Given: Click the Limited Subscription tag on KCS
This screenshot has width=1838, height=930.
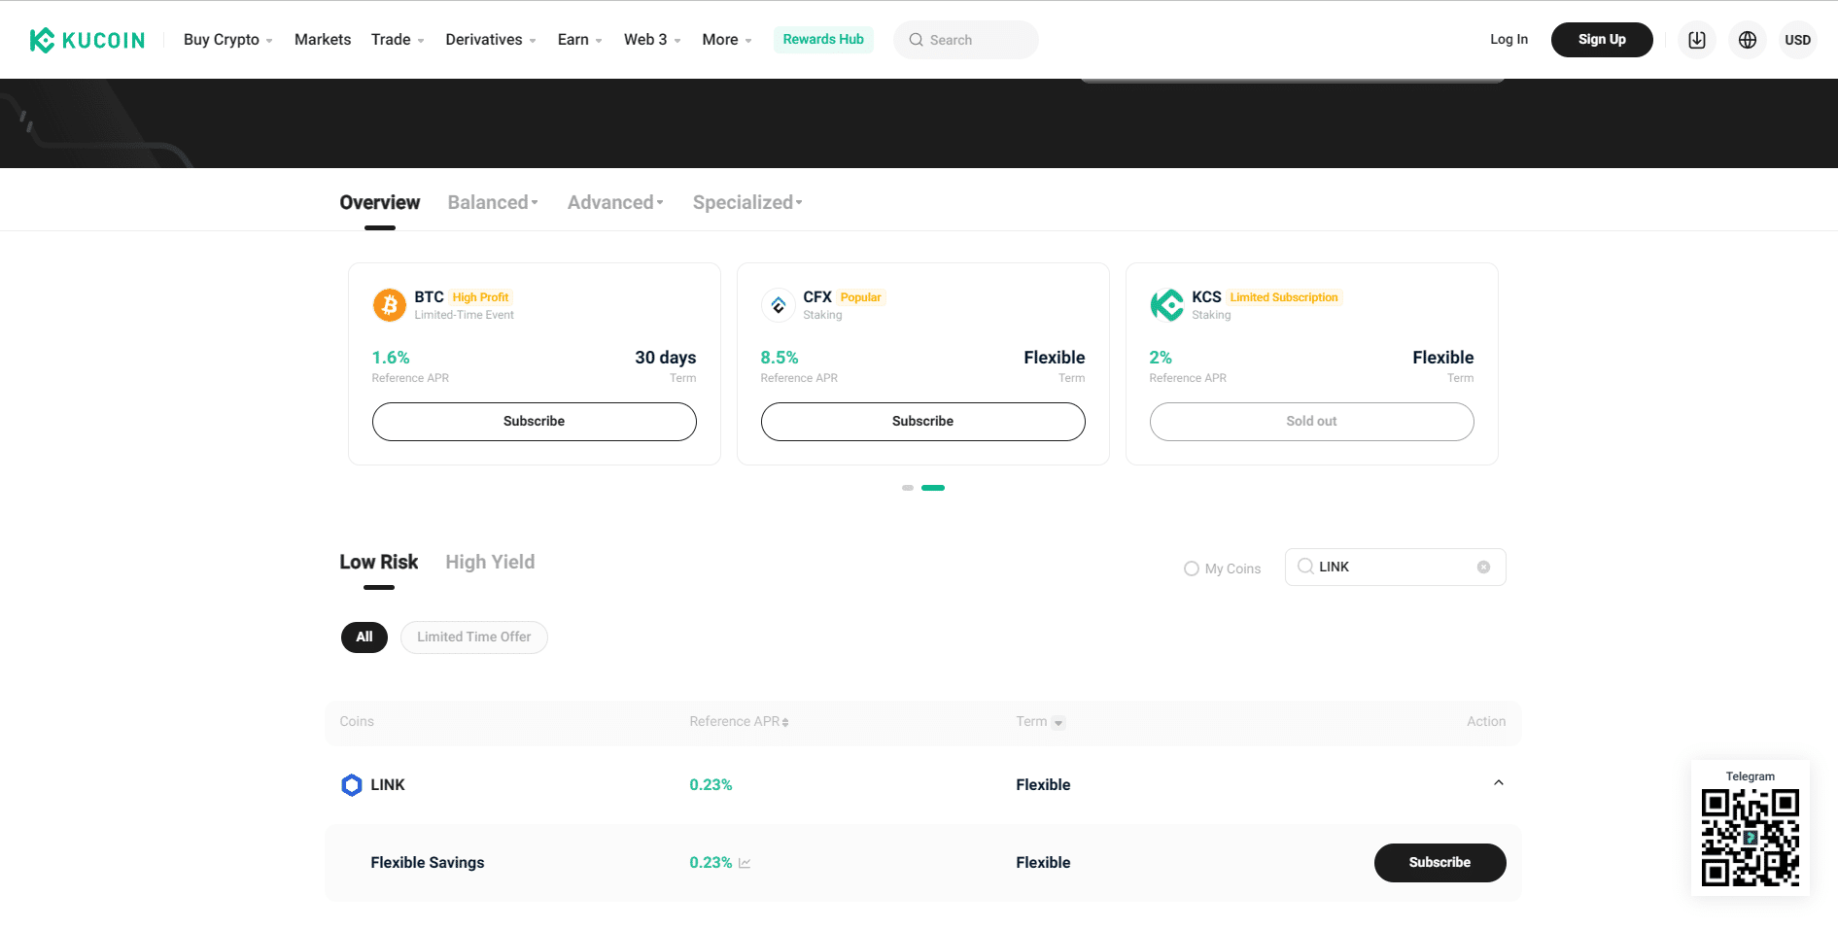Looking at the screenshot, I should click(x=1284, y=297).
